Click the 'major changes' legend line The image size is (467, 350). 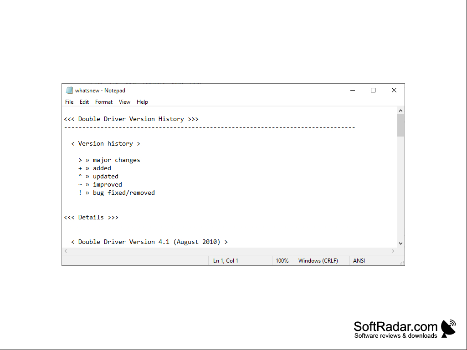coord(109,160)
